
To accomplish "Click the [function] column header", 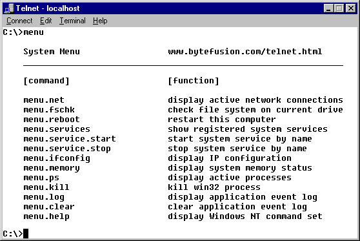I will tap(194, 81).
